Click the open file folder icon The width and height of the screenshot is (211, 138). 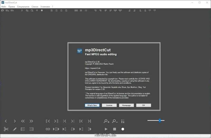click(x=2, y=10)
